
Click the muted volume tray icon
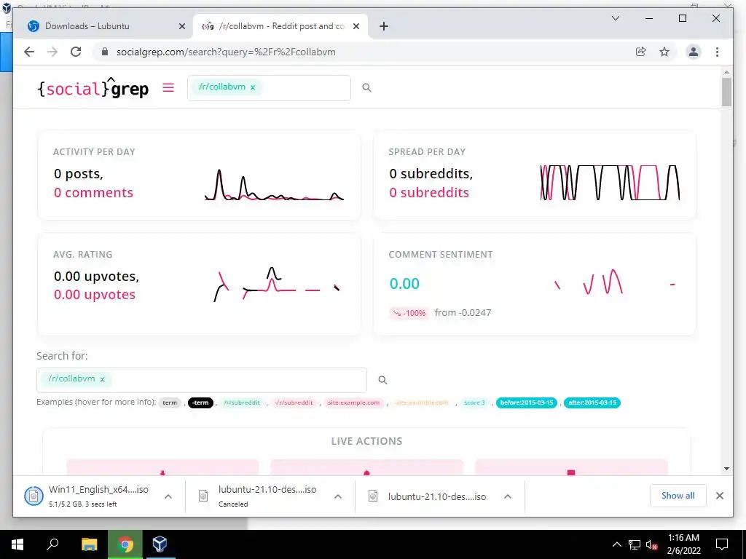[651, 544]
